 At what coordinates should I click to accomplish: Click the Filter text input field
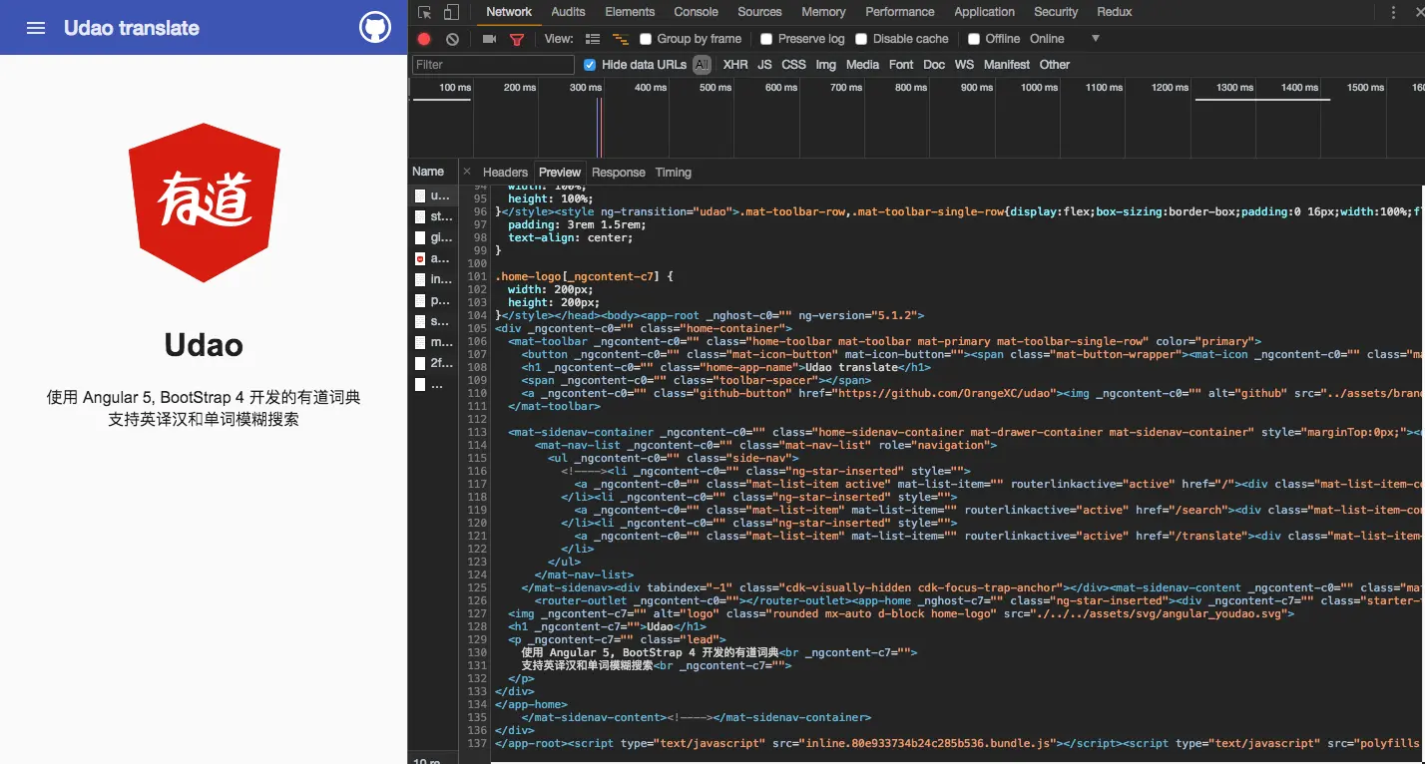493,65
